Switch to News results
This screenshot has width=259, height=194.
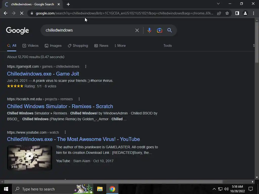101,46
